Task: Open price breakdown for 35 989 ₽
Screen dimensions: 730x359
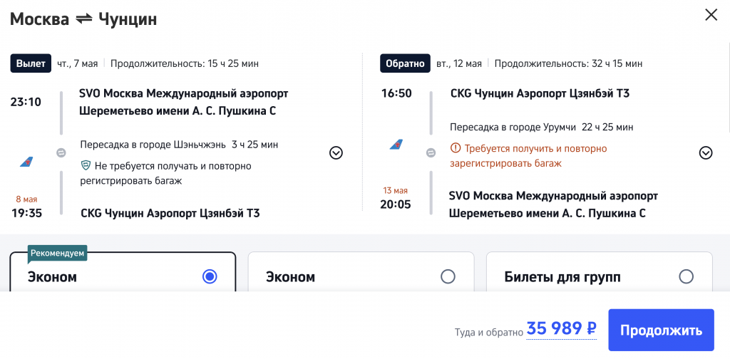Action: [561, 329]
